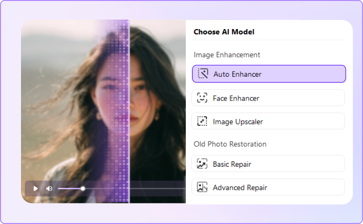
Task: Choose the Face Enhancer model
Action: pos(268,98)
